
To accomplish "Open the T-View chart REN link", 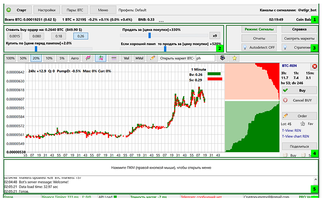I will (295, 136).
